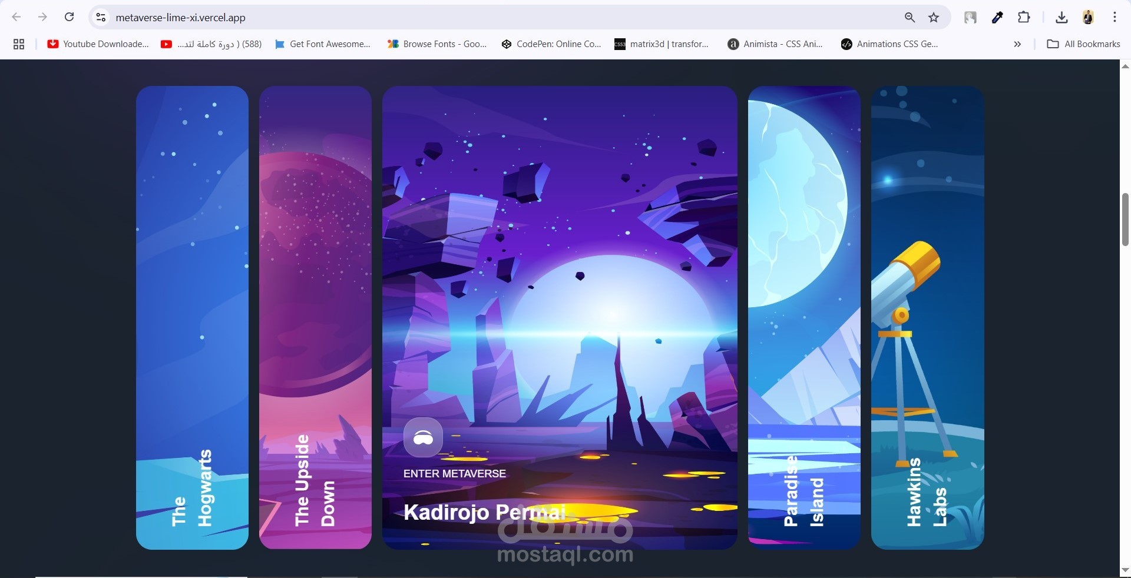Click the VR headset icon on Kadirojo card

point(423,437)
